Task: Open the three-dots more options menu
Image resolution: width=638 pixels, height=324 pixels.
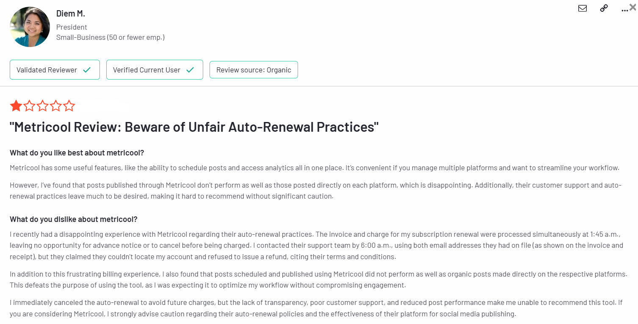Action: 624,10
